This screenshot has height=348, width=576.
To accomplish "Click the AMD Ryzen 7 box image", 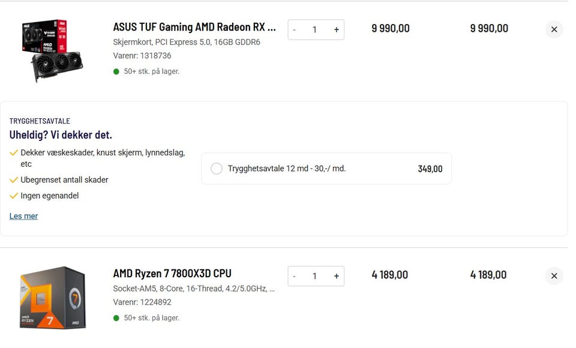I will click(53, 298).
